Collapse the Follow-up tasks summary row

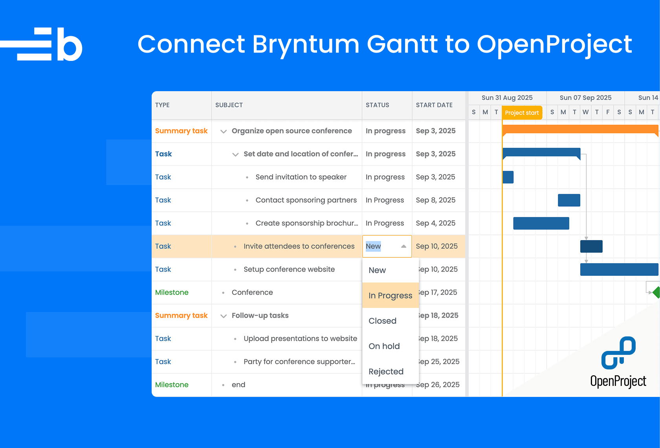point(224,316)
